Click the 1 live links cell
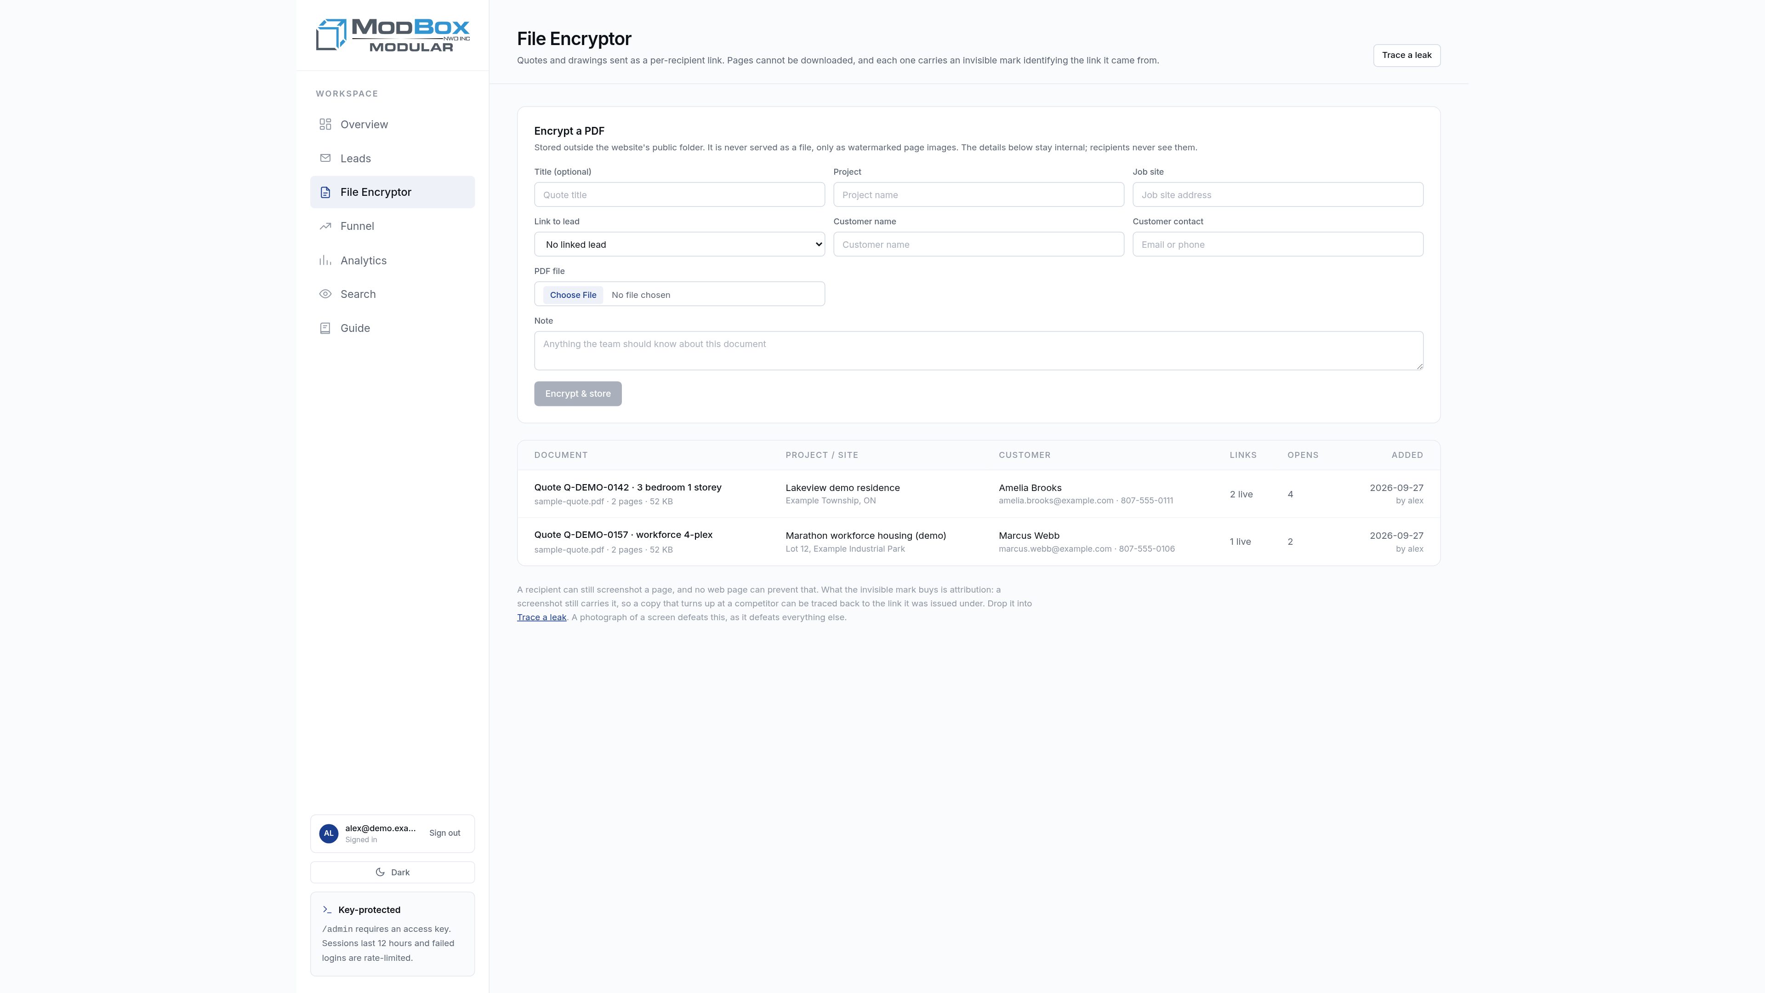1765x993 pixels. point(1240,542)
